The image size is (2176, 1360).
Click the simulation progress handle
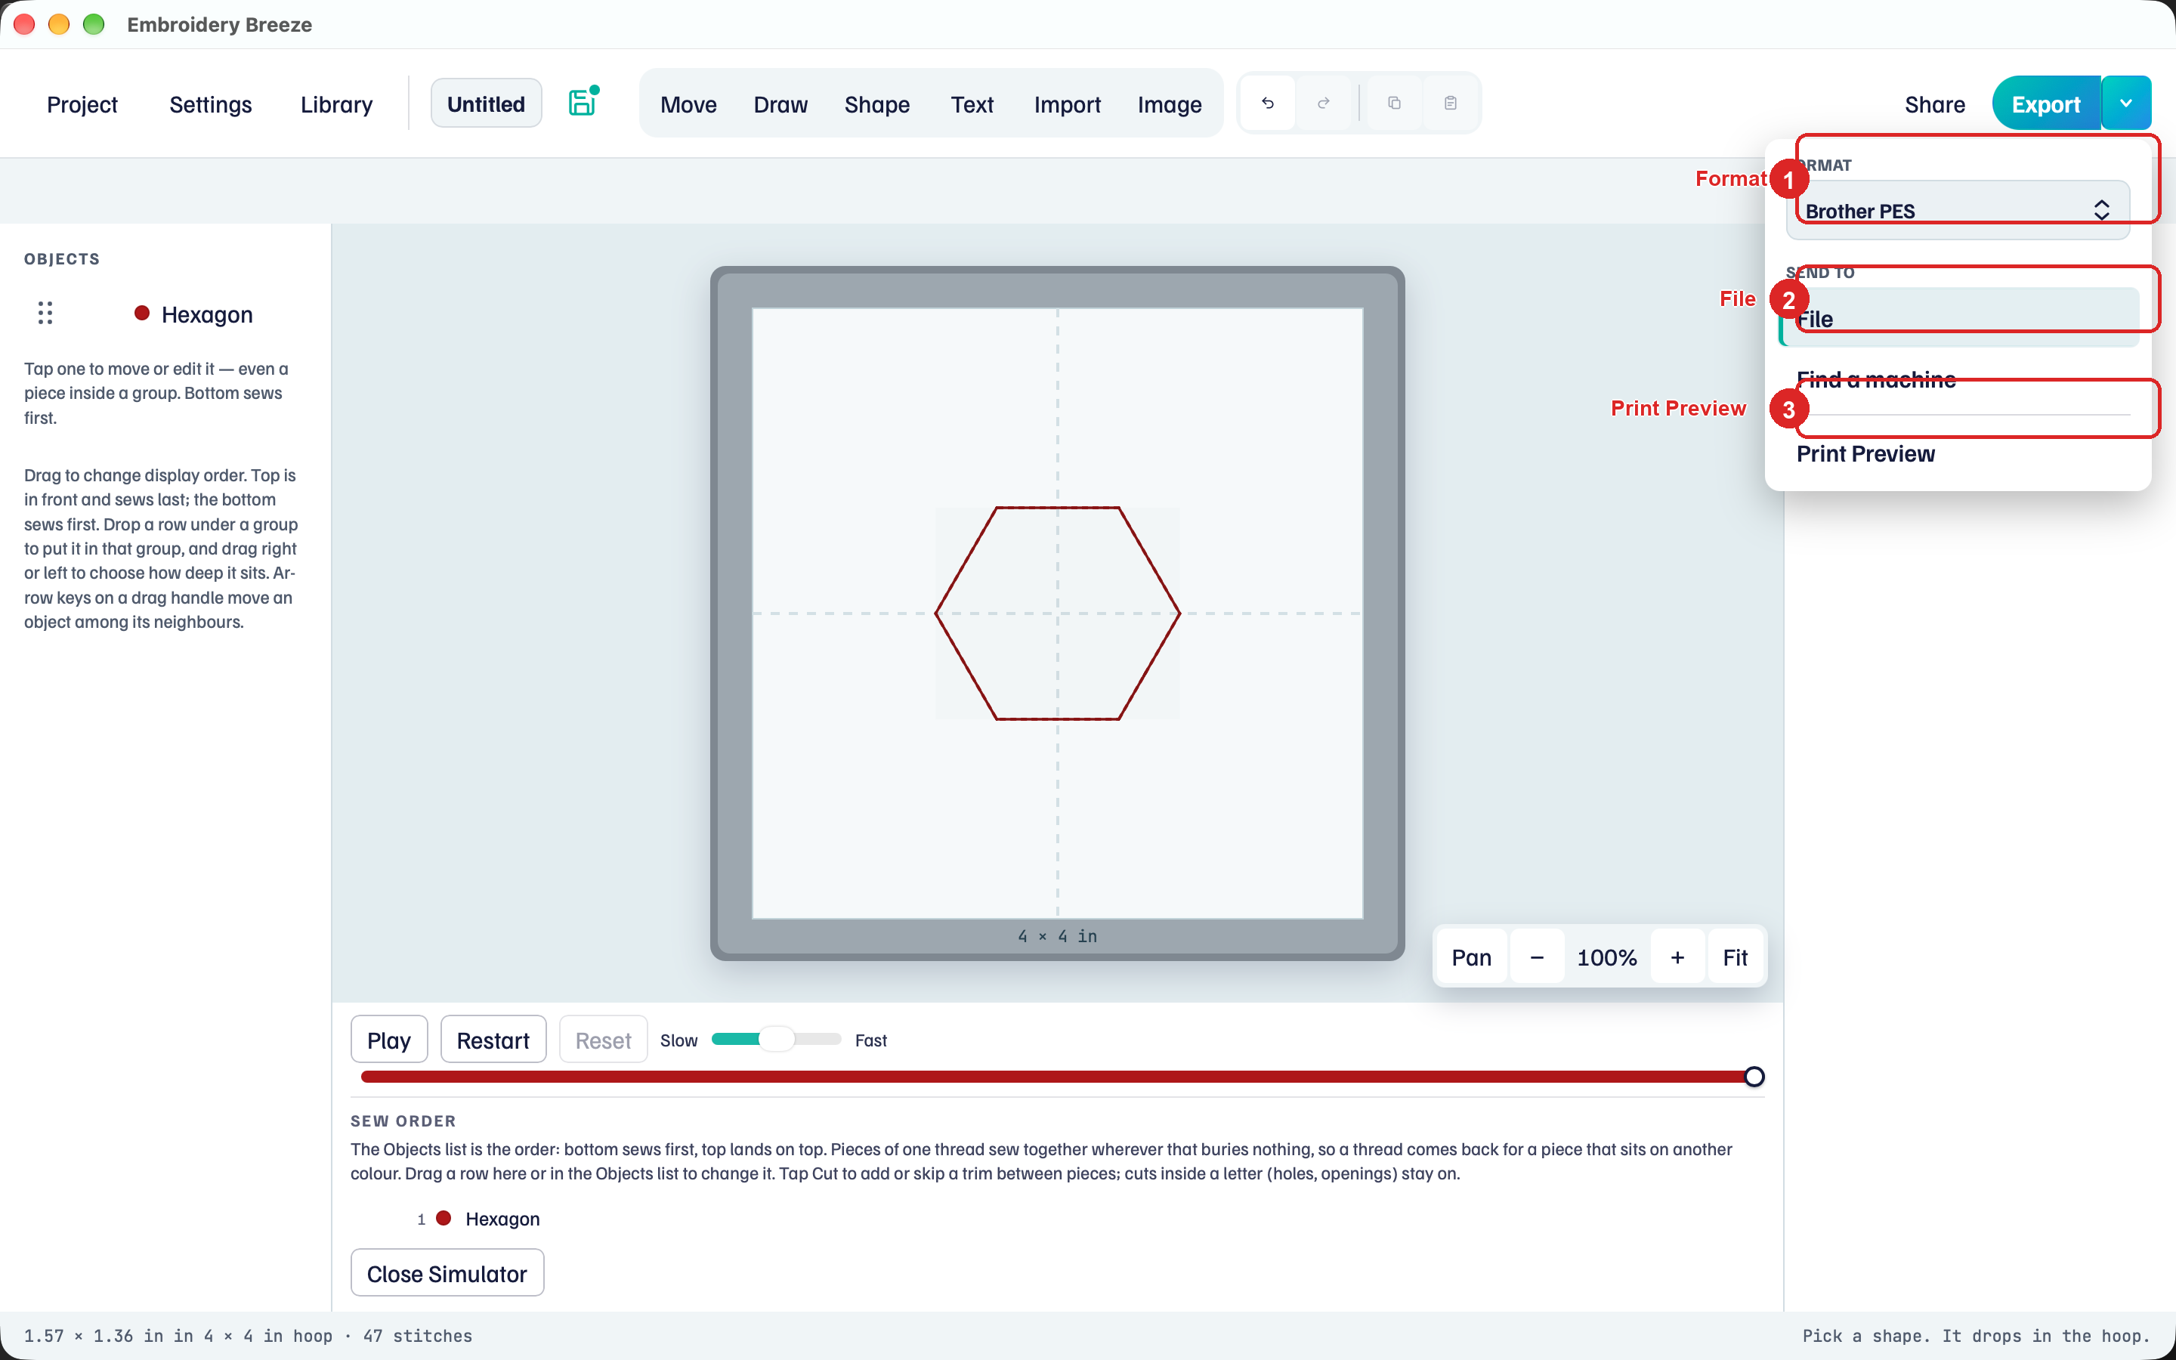point(1754,1077)
